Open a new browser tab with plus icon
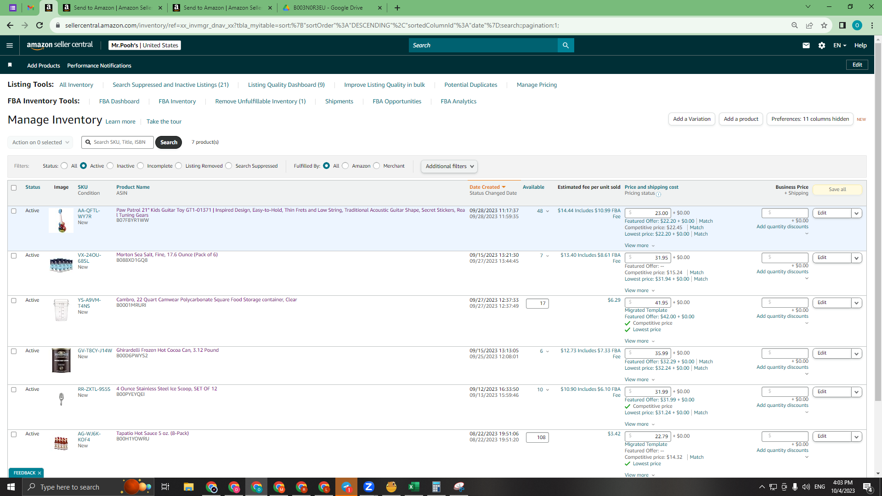This screenshot has width=882, height=496. pyautogui.click(x=397, y=8)
